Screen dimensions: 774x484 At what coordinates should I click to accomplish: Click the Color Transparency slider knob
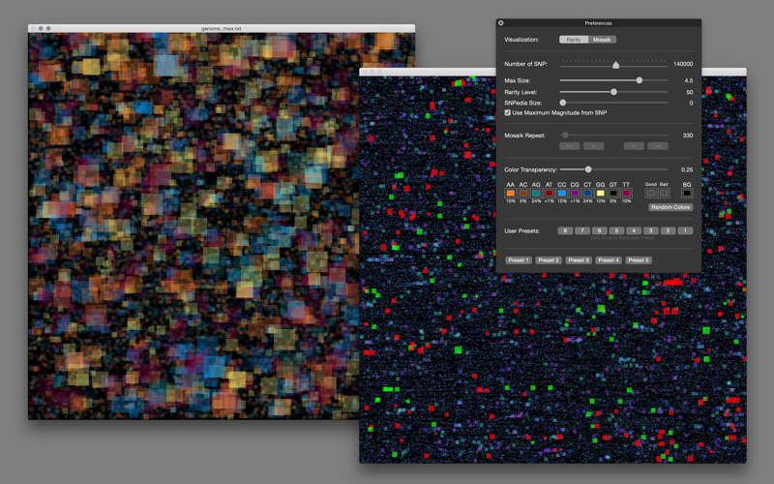[x=588, y=169]
